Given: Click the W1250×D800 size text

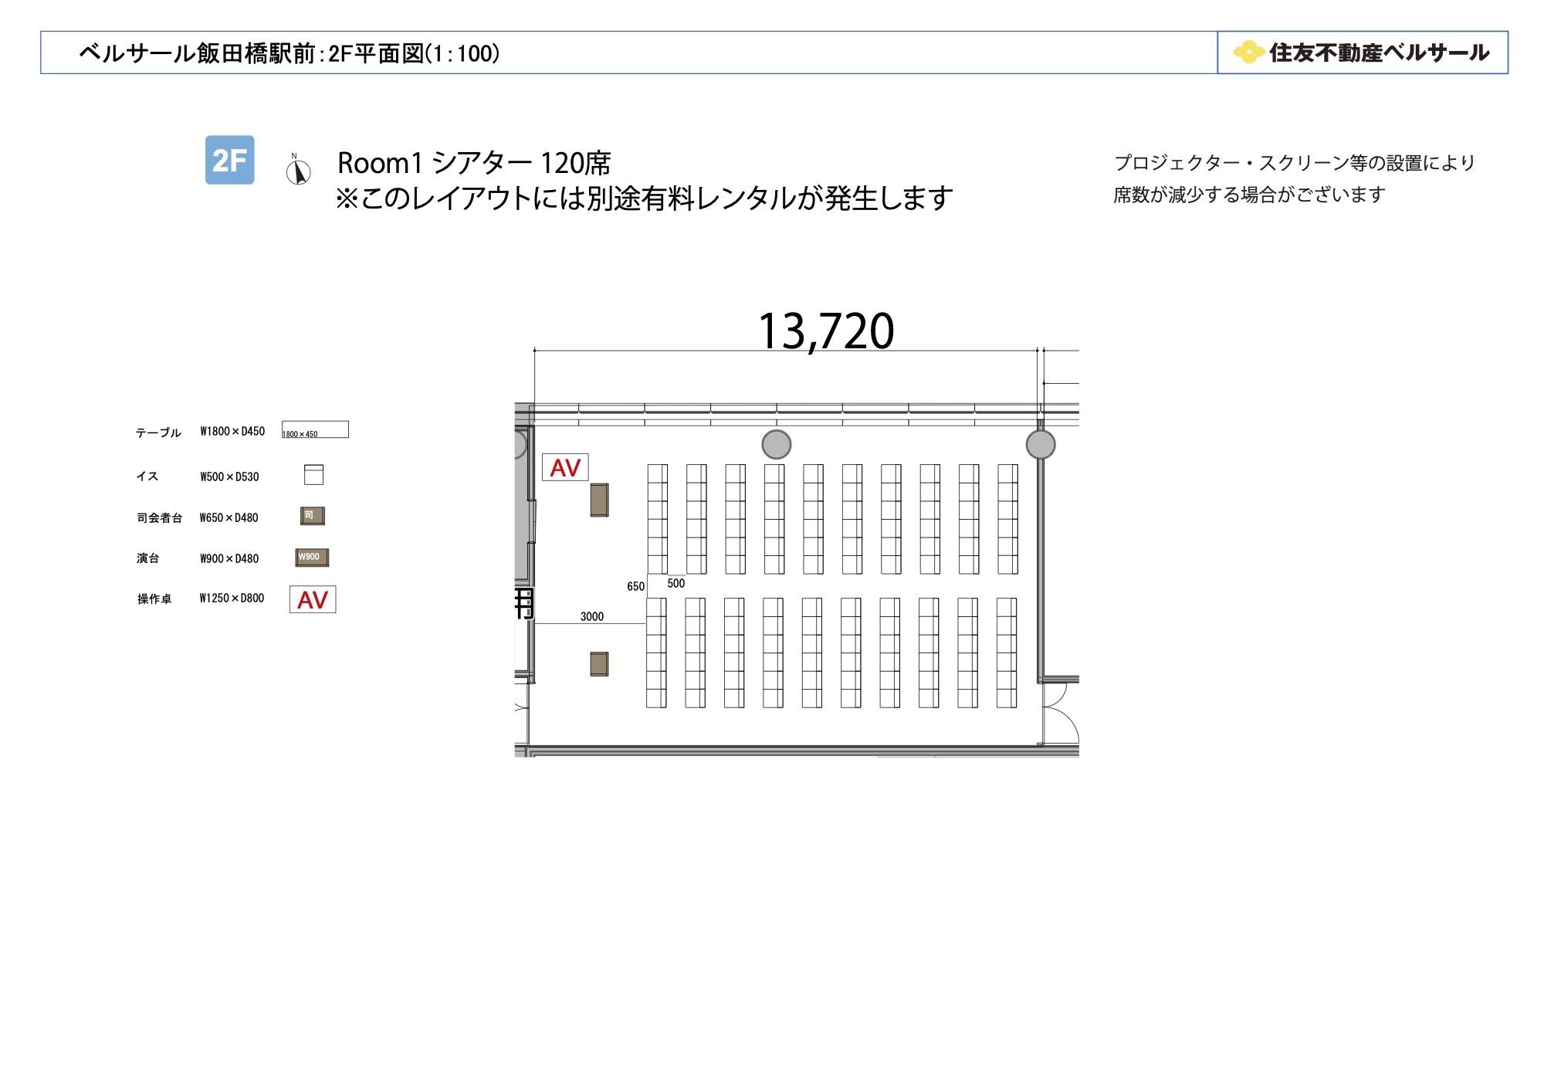Looking at the screenshot, I should click(x=232, y=598).
